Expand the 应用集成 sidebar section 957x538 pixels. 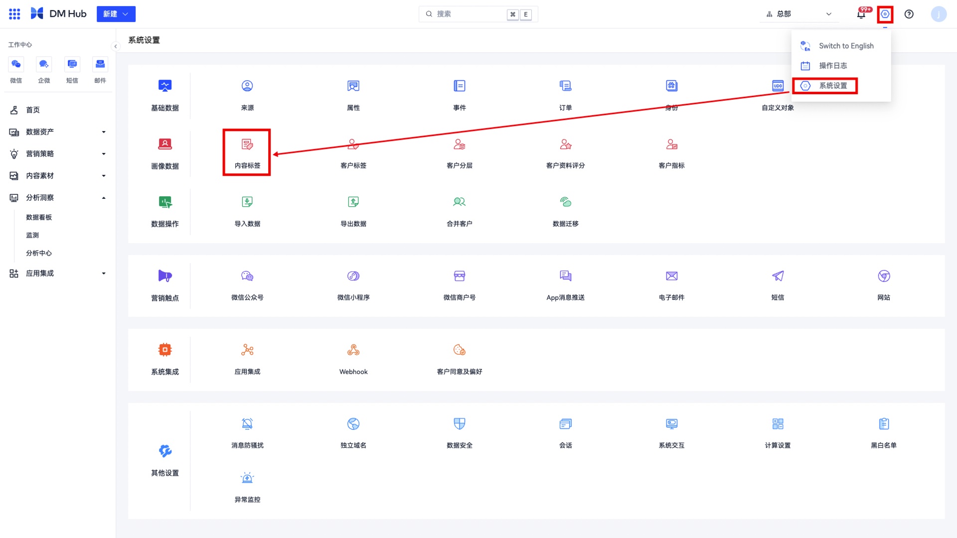click(58, 273)
